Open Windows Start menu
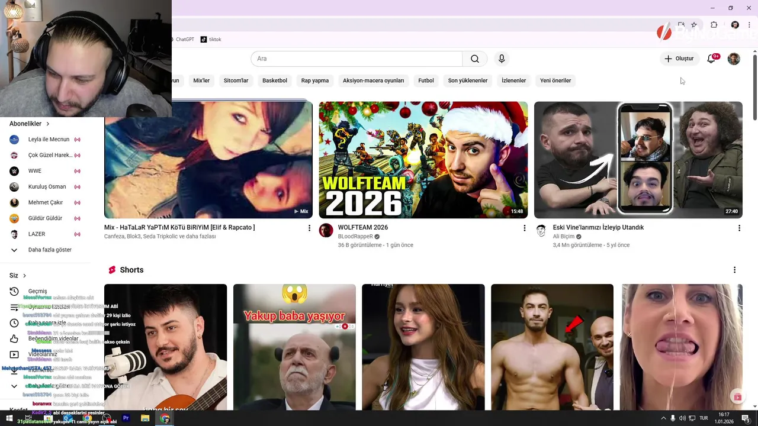Viewport: 758px width, 426px height. point(9,418)
